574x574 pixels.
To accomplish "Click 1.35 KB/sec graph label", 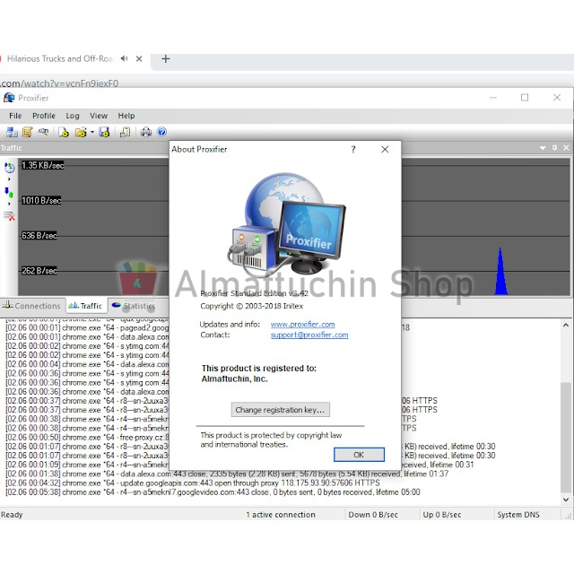I will [42, 165].
